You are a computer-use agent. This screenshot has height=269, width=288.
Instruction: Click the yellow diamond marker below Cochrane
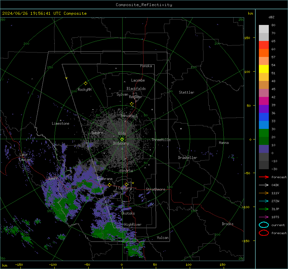(x=109, y=185)
